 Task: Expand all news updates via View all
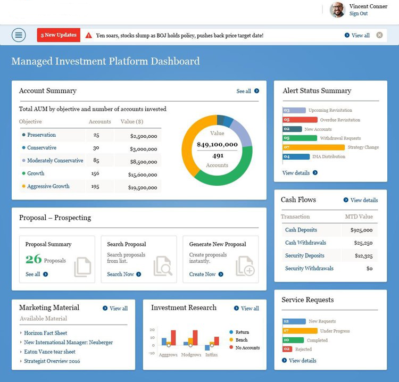coord(357,35)
